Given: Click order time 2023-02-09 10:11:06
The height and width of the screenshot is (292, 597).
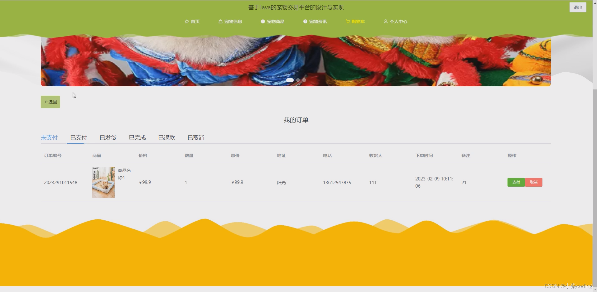Looking at the screenshot, I should 434,182.
